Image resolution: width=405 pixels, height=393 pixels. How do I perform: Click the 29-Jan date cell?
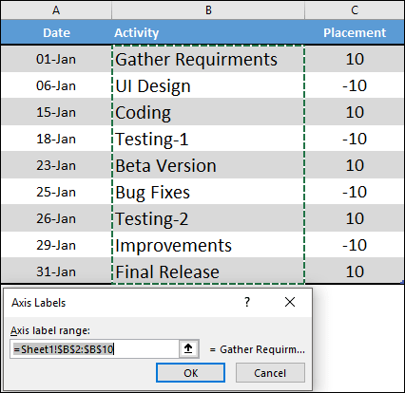tap(56, 245)
